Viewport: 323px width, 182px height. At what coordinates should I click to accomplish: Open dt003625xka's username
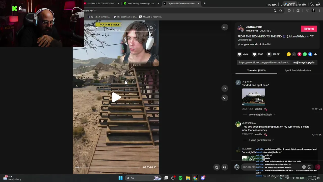point(249,123)
